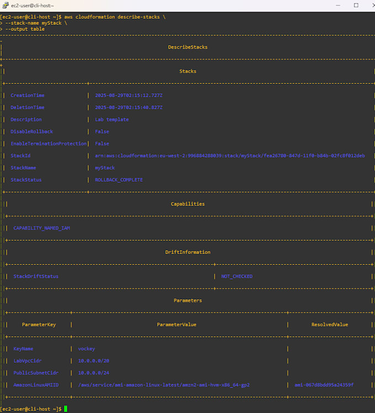The width and height of the screenshot is (375, 413).
Task: Click the 'CAPABILITY_NAMED_IAM' entry
Action: pyautogui.click(x=41, y=228)
